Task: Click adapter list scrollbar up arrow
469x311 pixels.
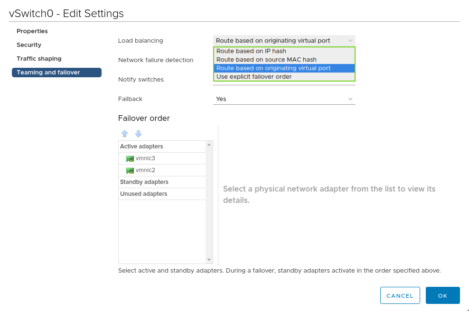Action: click(209, 145)
